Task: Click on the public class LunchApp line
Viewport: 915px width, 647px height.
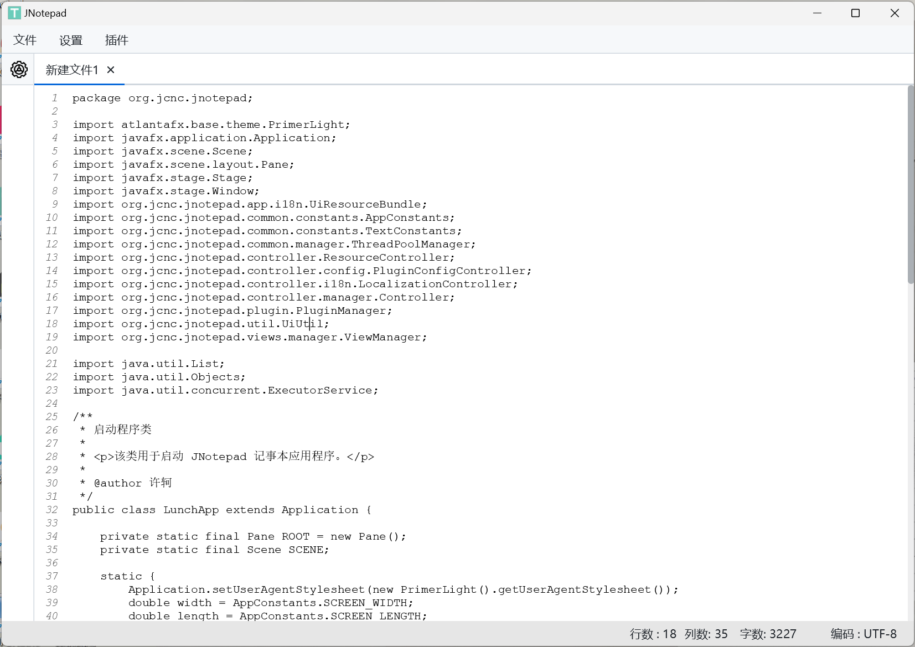Action: (x=221, y=510)
